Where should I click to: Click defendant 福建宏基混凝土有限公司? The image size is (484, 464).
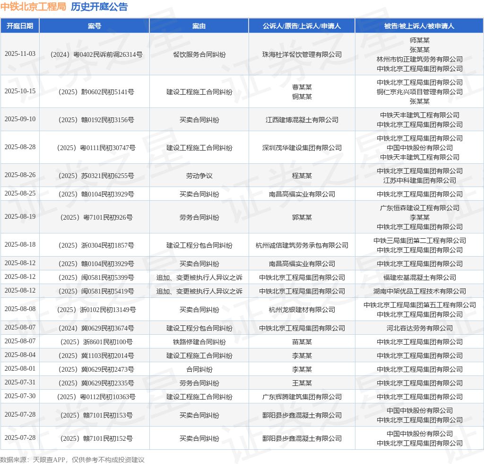(420, 277)
